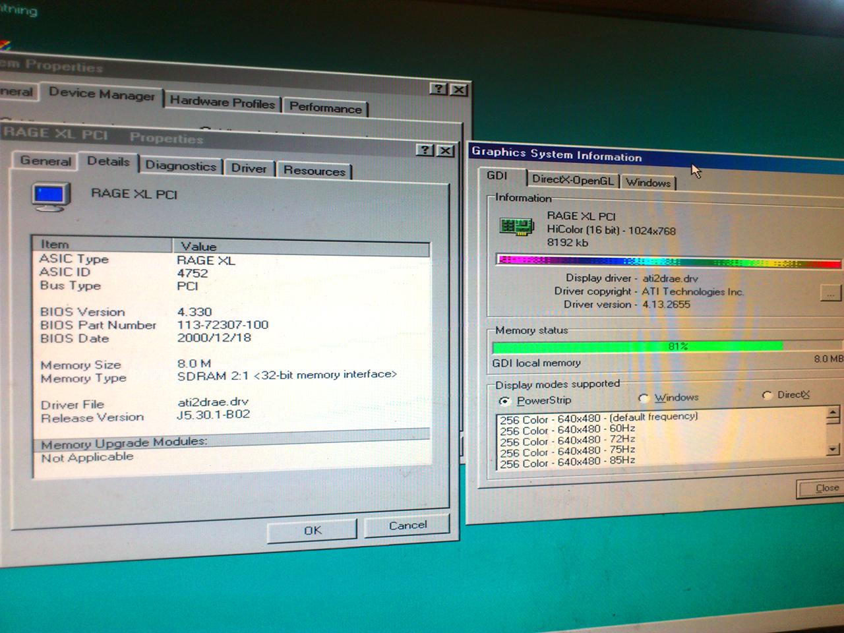Select '256 Color - 640x480 - 60Hz' entry
Viewport: 844px width, 633px height.
pos(567,429)
